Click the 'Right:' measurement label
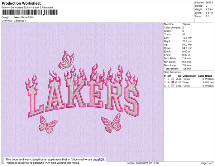Image resolution: width=215 pixels, height=166 pixels. click(x=167, y=41)
